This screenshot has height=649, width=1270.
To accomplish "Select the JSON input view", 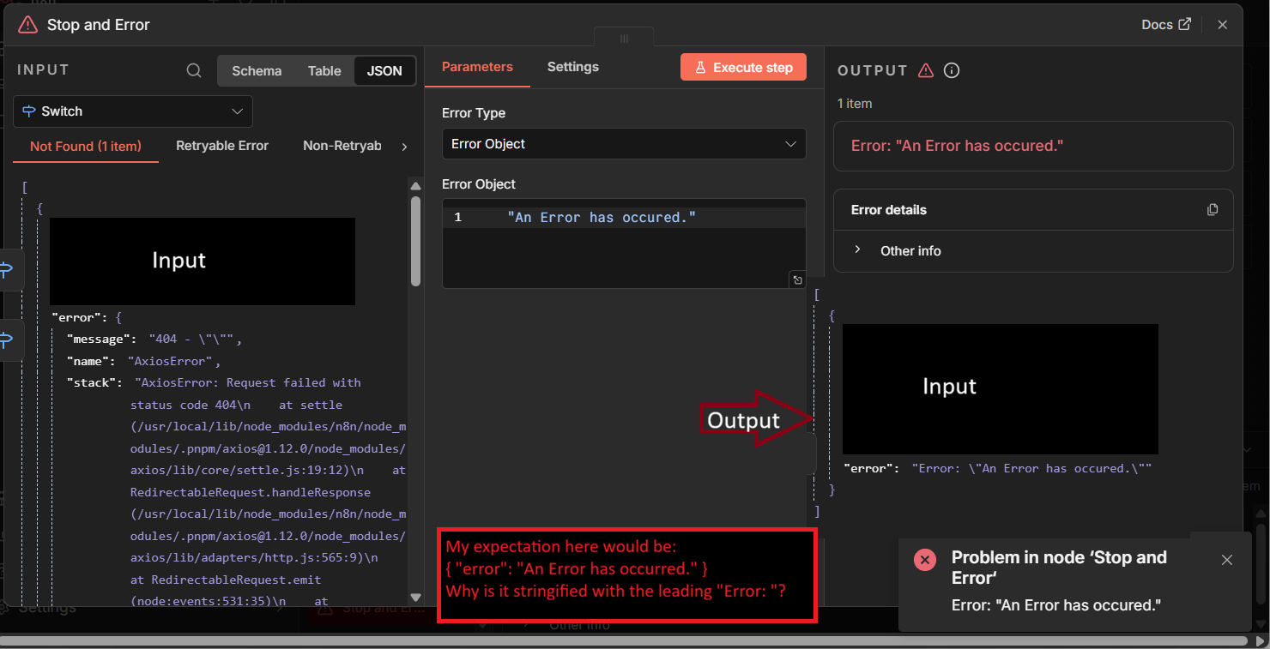I will coord(384,71).
